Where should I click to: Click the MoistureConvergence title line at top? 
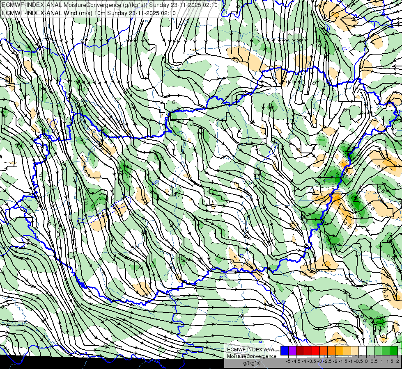click(110, 5)
